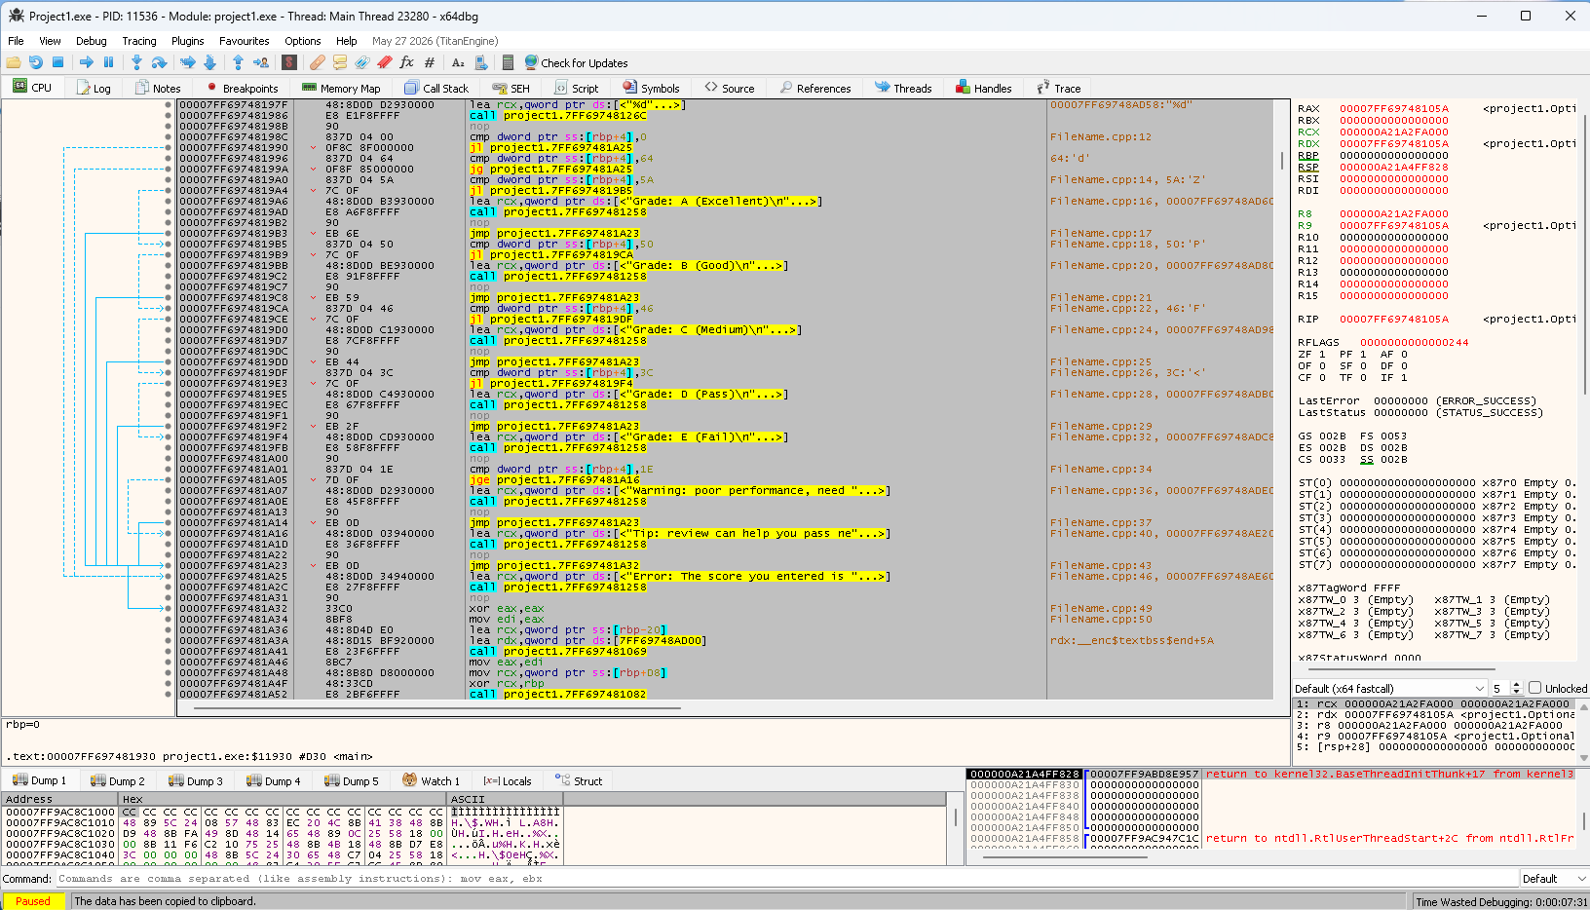Open the Threads tab

click(x=903, y=88)
